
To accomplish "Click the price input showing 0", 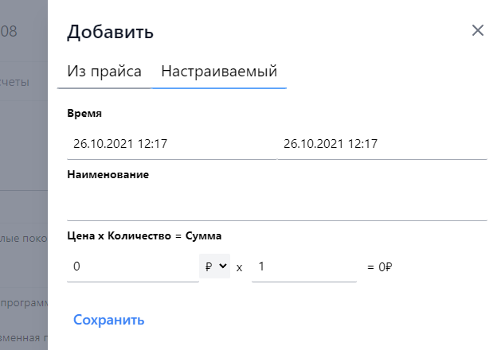I will point(131,266).
